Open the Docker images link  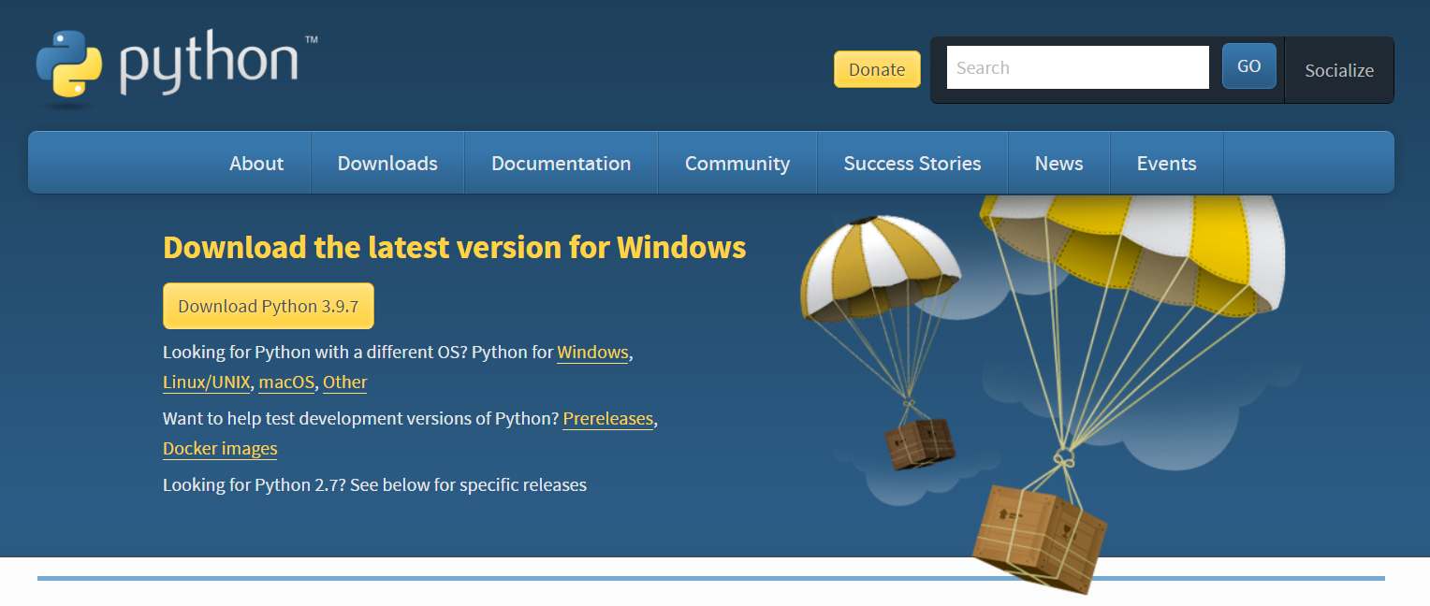coord(220,448)
